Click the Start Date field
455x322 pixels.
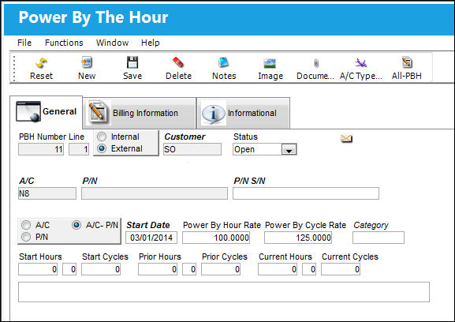point(151,238)
